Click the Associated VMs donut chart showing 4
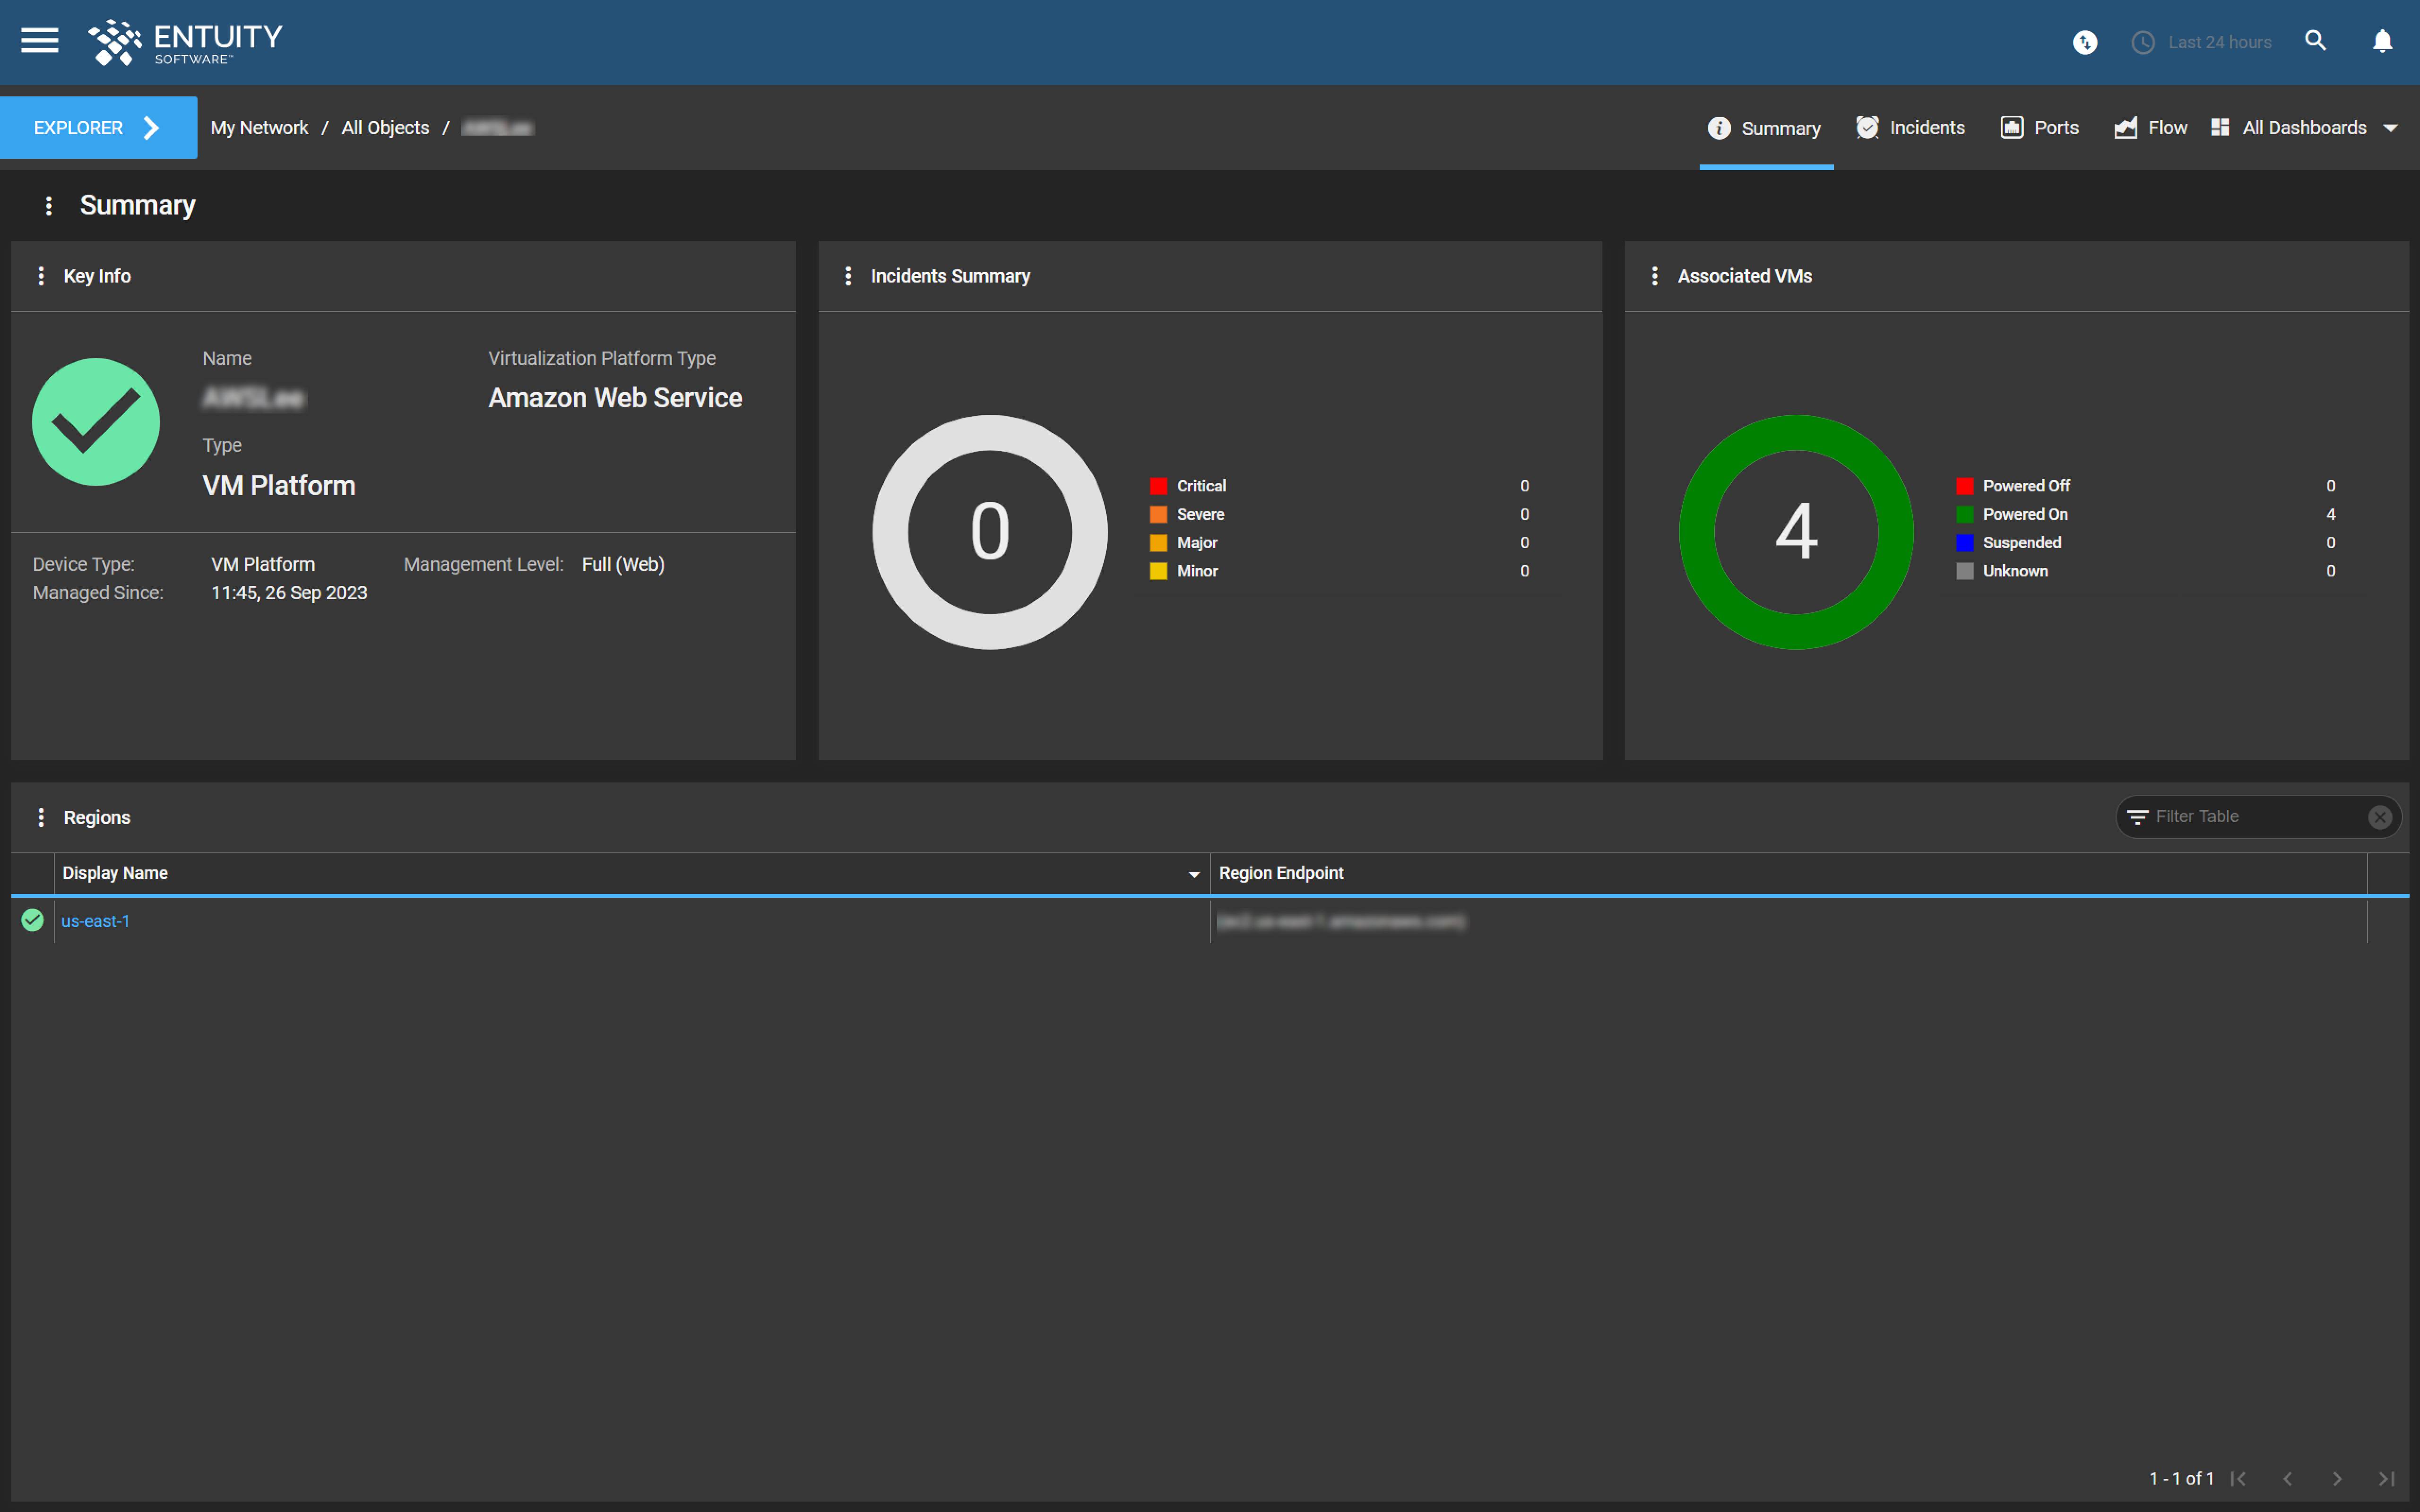 1796,532
